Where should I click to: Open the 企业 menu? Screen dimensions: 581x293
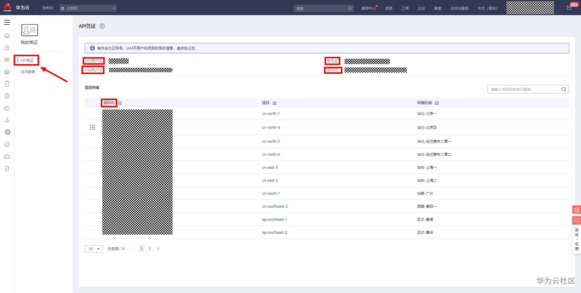(x=421, y=8)
